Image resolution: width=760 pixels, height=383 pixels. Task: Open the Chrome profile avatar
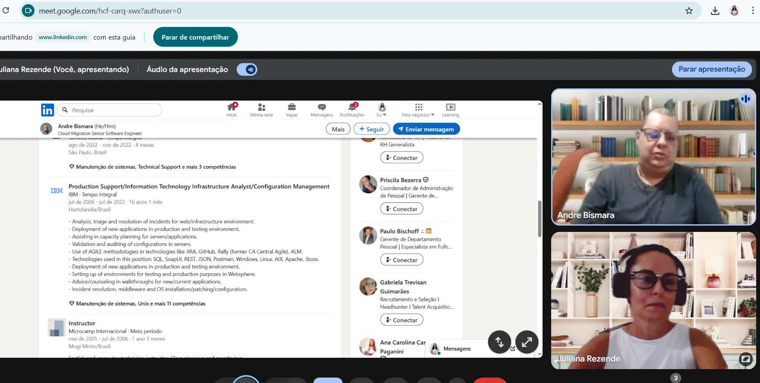point(734,11)
